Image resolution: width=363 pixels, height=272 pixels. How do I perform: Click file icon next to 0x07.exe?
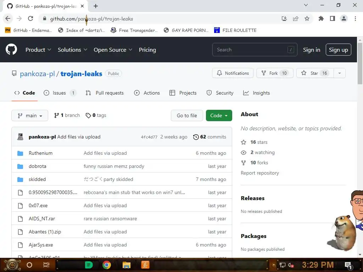(x=20, y=206)
